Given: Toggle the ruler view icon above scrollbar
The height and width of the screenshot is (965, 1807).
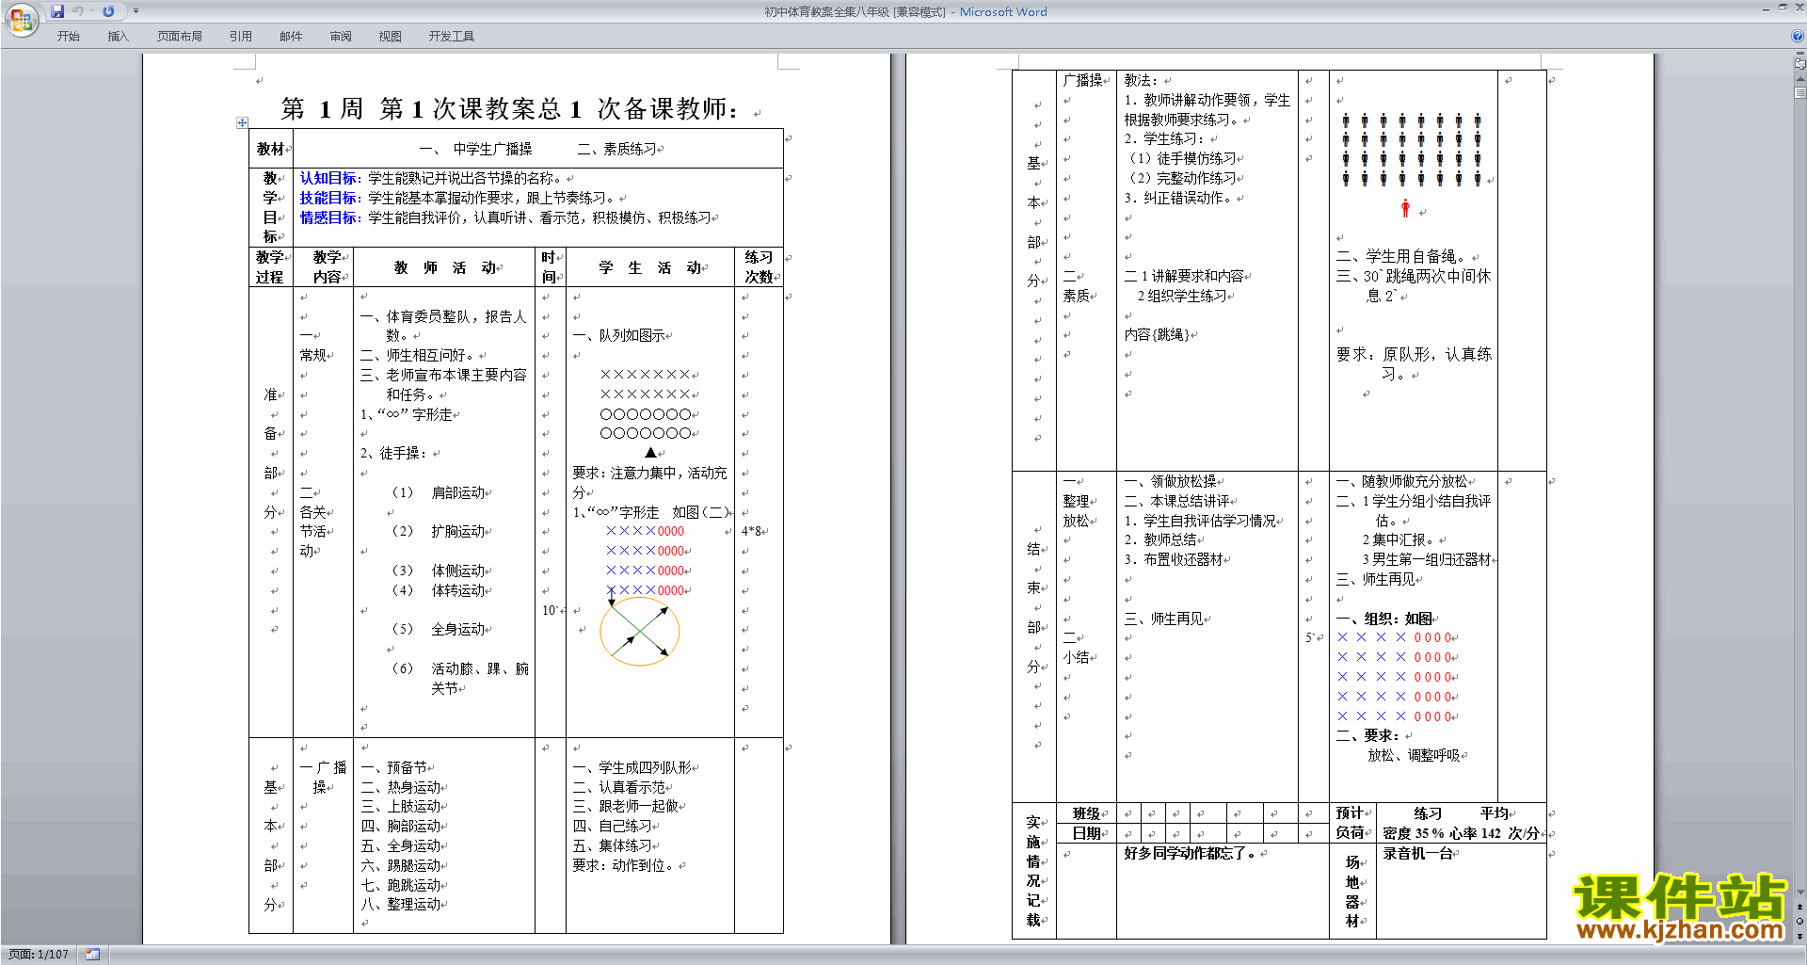Looking at the screenshot, I should [1799, 63].
